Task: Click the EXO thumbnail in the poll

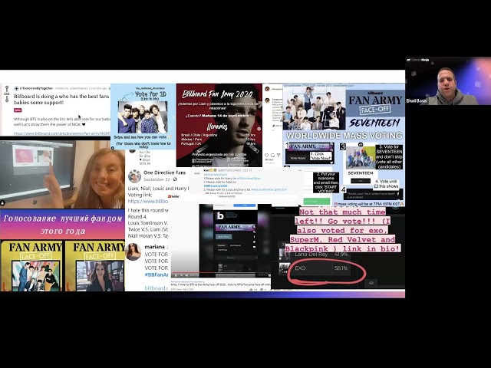Action: [285, 268]
